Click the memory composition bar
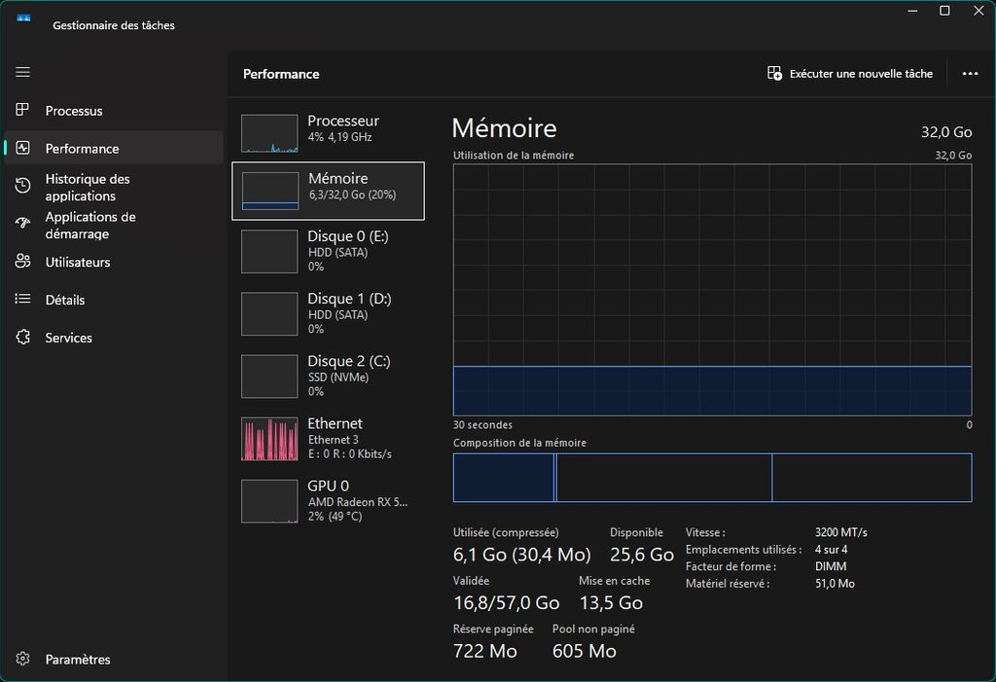 [x=712, y=478]
